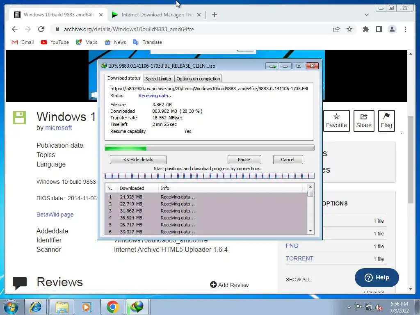Open File Explorer from taskbar
This screenshot has height=315, width=420.
(62, 307)
